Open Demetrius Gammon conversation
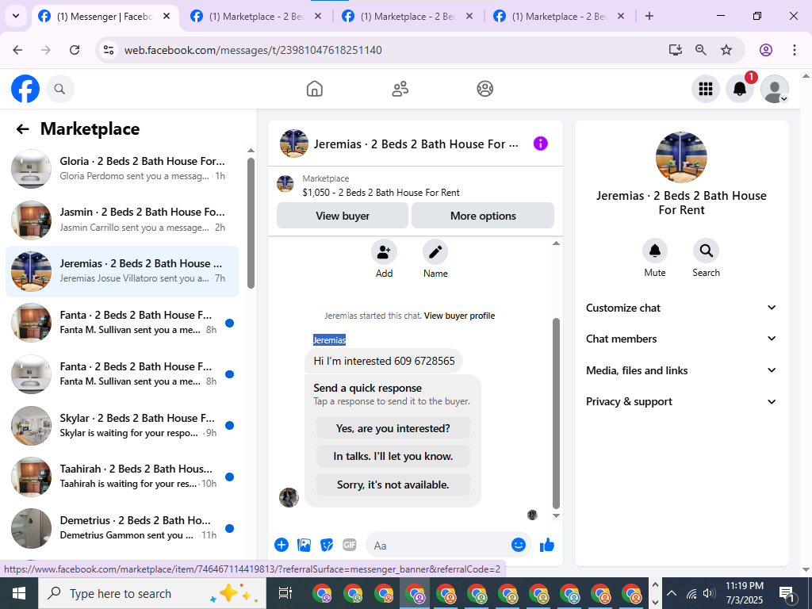Screen dimensions: 812x609 (x=123, y=527)
